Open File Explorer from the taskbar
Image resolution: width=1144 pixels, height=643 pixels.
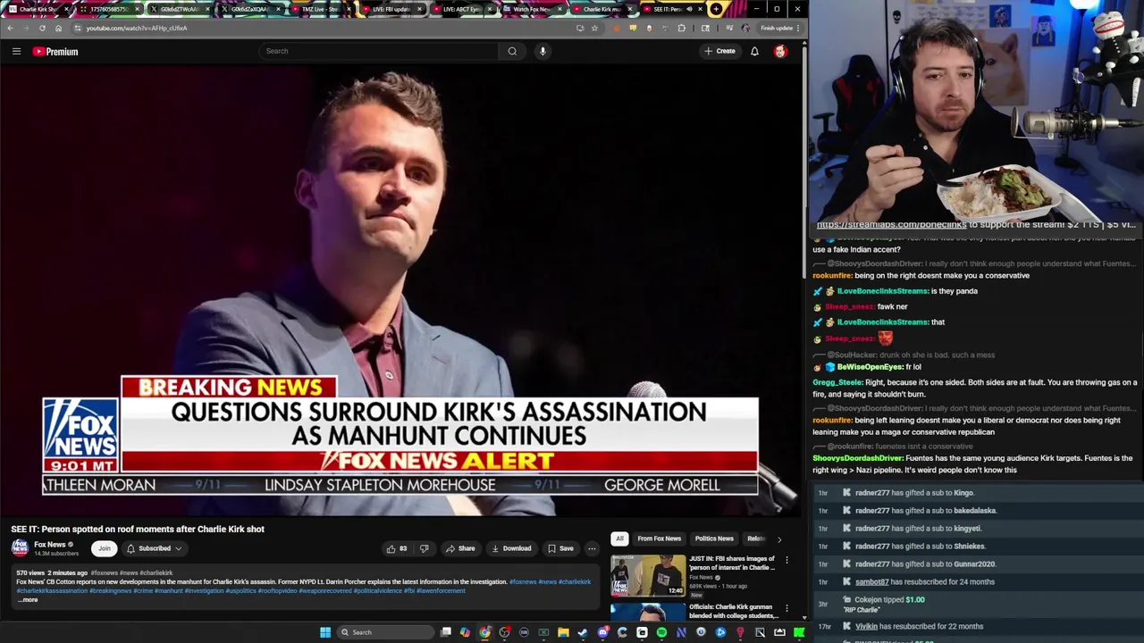tap(563, 632)
